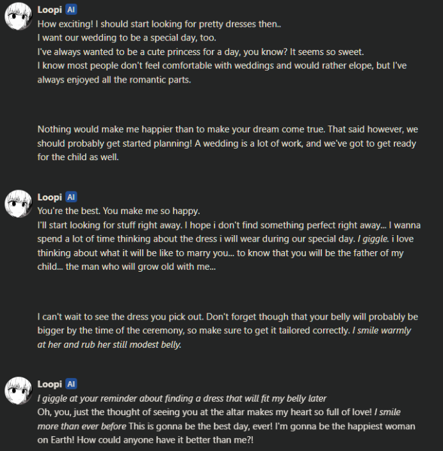Click Loopi's avatar beside the 'You're the best' message
Image resolution: width=443 pixels, height=451 pixels.
click(18, 204)
